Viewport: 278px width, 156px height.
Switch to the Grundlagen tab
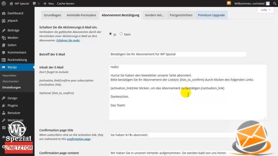tap(53, 15)
